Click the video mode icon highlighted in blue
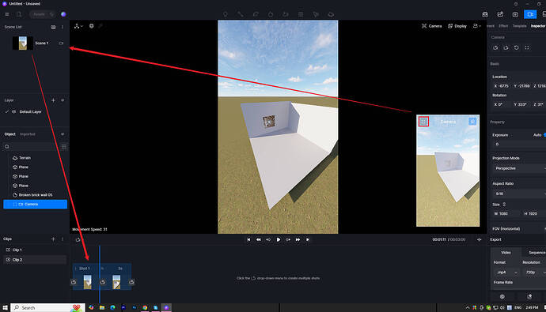Screen dimensions: 546x312 click(x=530, y=14)
